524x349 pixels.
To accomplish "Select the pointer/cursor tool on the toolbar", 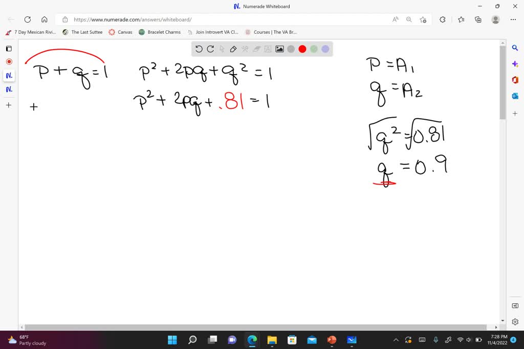I will click(x=222, y=49).
